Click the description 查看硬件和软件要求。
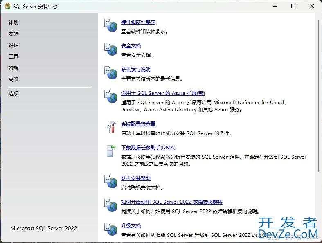Screen dimensions: 322x243 (144, 32)
